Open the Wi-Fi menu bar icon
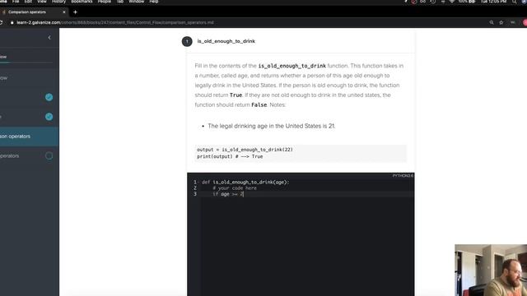The height and width of the screenshot is (296, 527). point(452,2)
